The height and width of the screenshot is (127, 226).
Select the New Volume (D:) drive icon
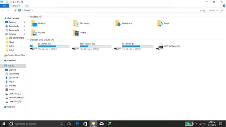click(x=75, y=48)
